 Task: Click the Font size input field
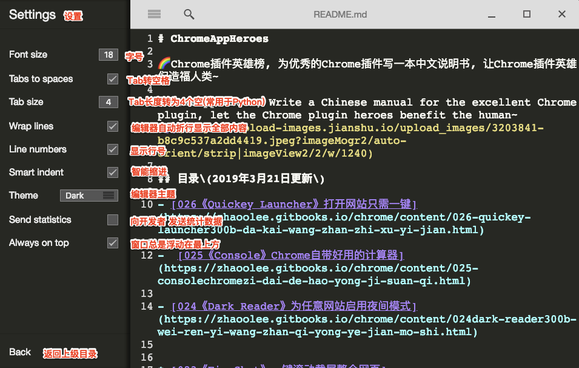pyautogui.click(x=109, y=55)
